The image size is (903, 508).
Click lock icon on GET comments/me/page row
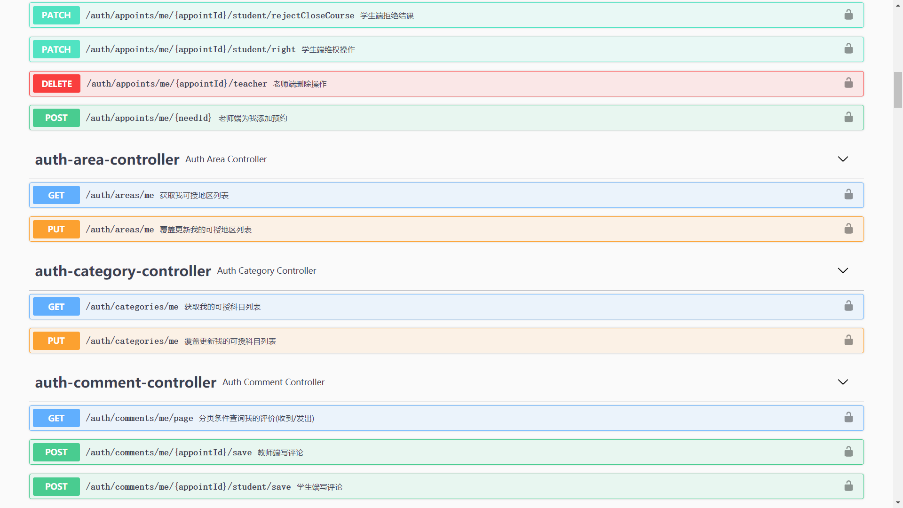click(x=848, y=418)
